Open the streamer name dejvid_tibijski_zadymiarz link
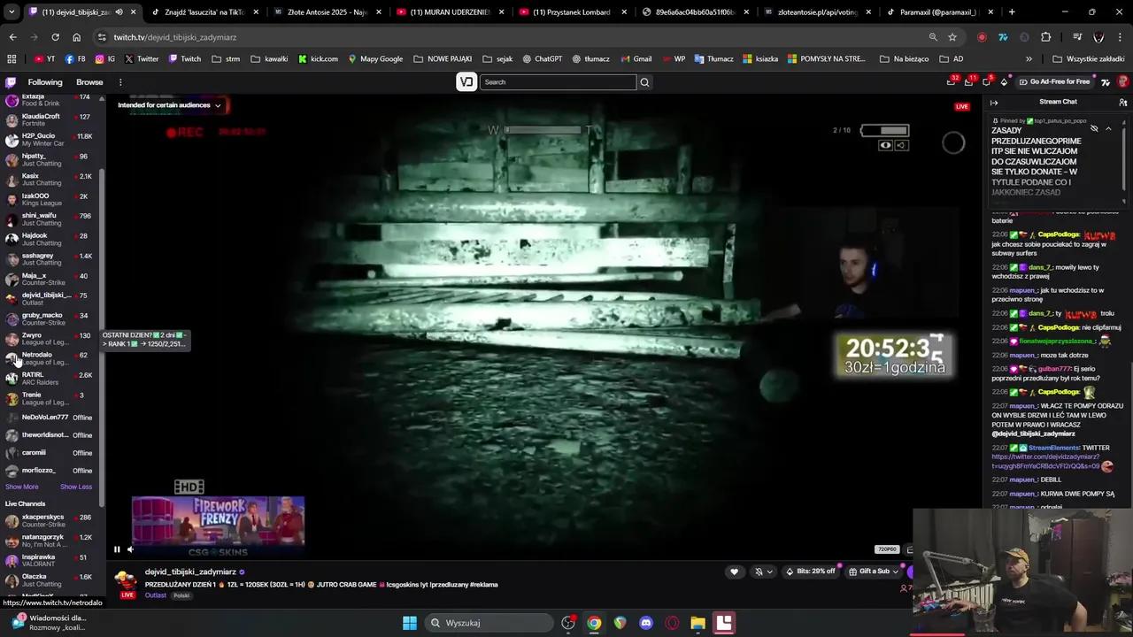The image size is (1133, 637). point(190,572)
